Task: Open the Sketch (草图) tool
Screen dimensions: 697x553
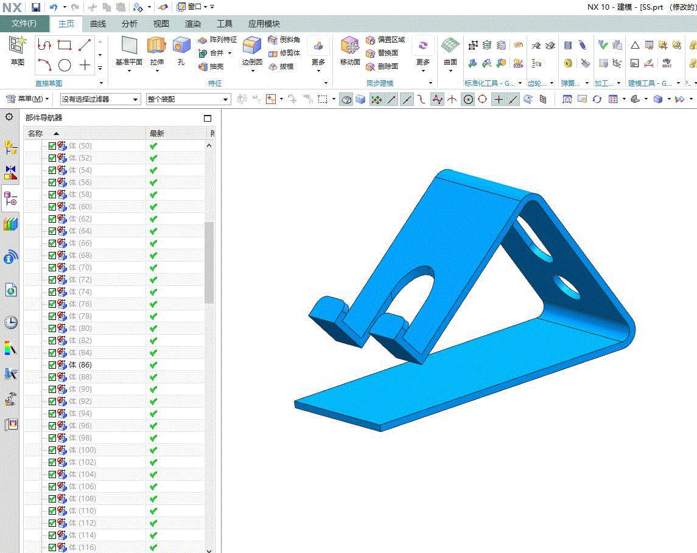Action: click(x=17, y=50)
